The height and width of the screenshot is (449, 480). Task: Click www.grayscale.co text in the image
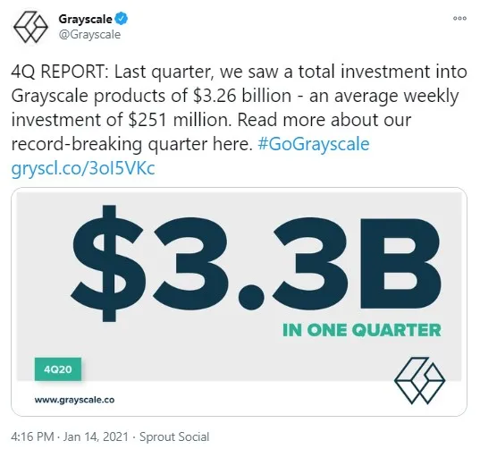tap(74, 400)
